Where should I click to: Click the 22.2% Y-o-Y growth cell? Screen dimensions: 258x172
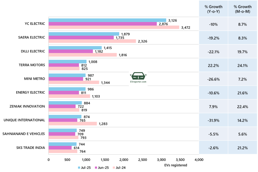pos(213,66)
